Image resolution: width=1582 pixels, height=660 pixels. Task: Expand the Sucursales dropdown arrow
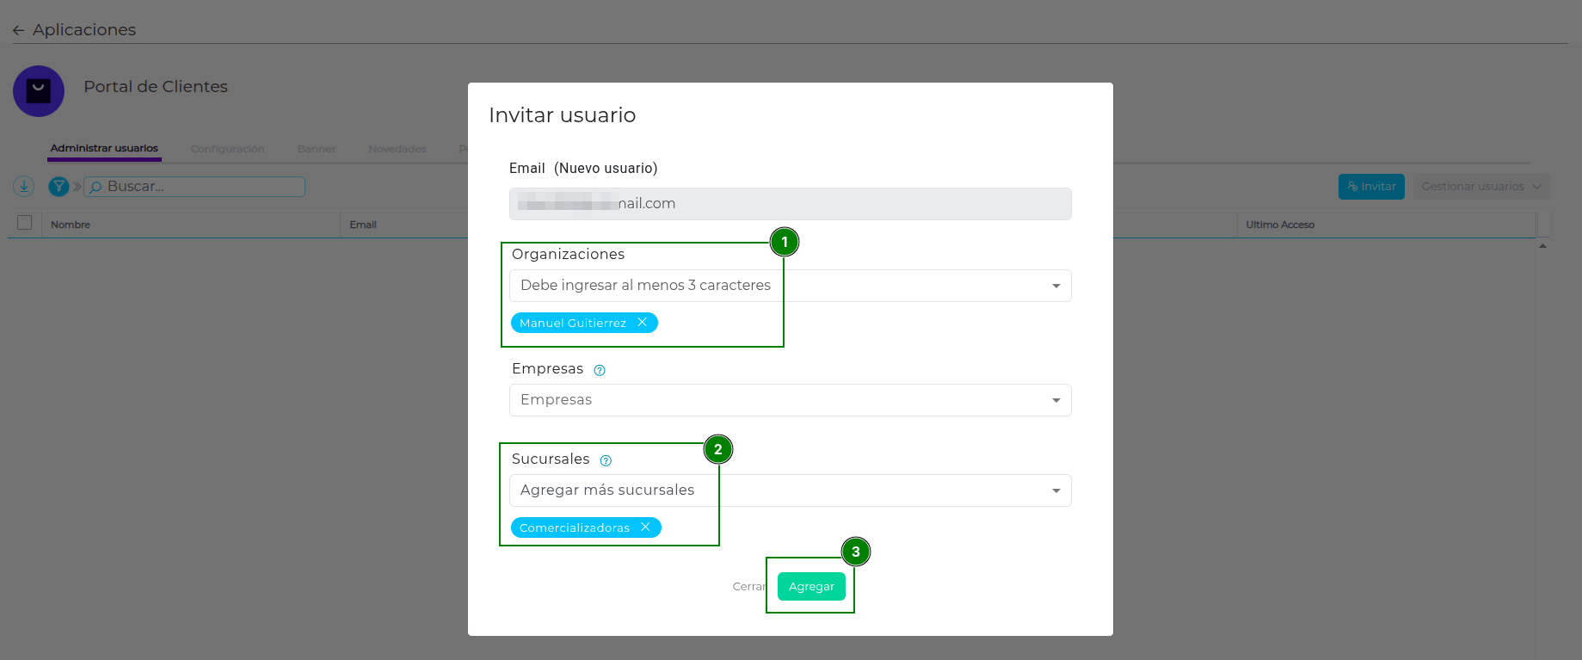click(1056, 490)
